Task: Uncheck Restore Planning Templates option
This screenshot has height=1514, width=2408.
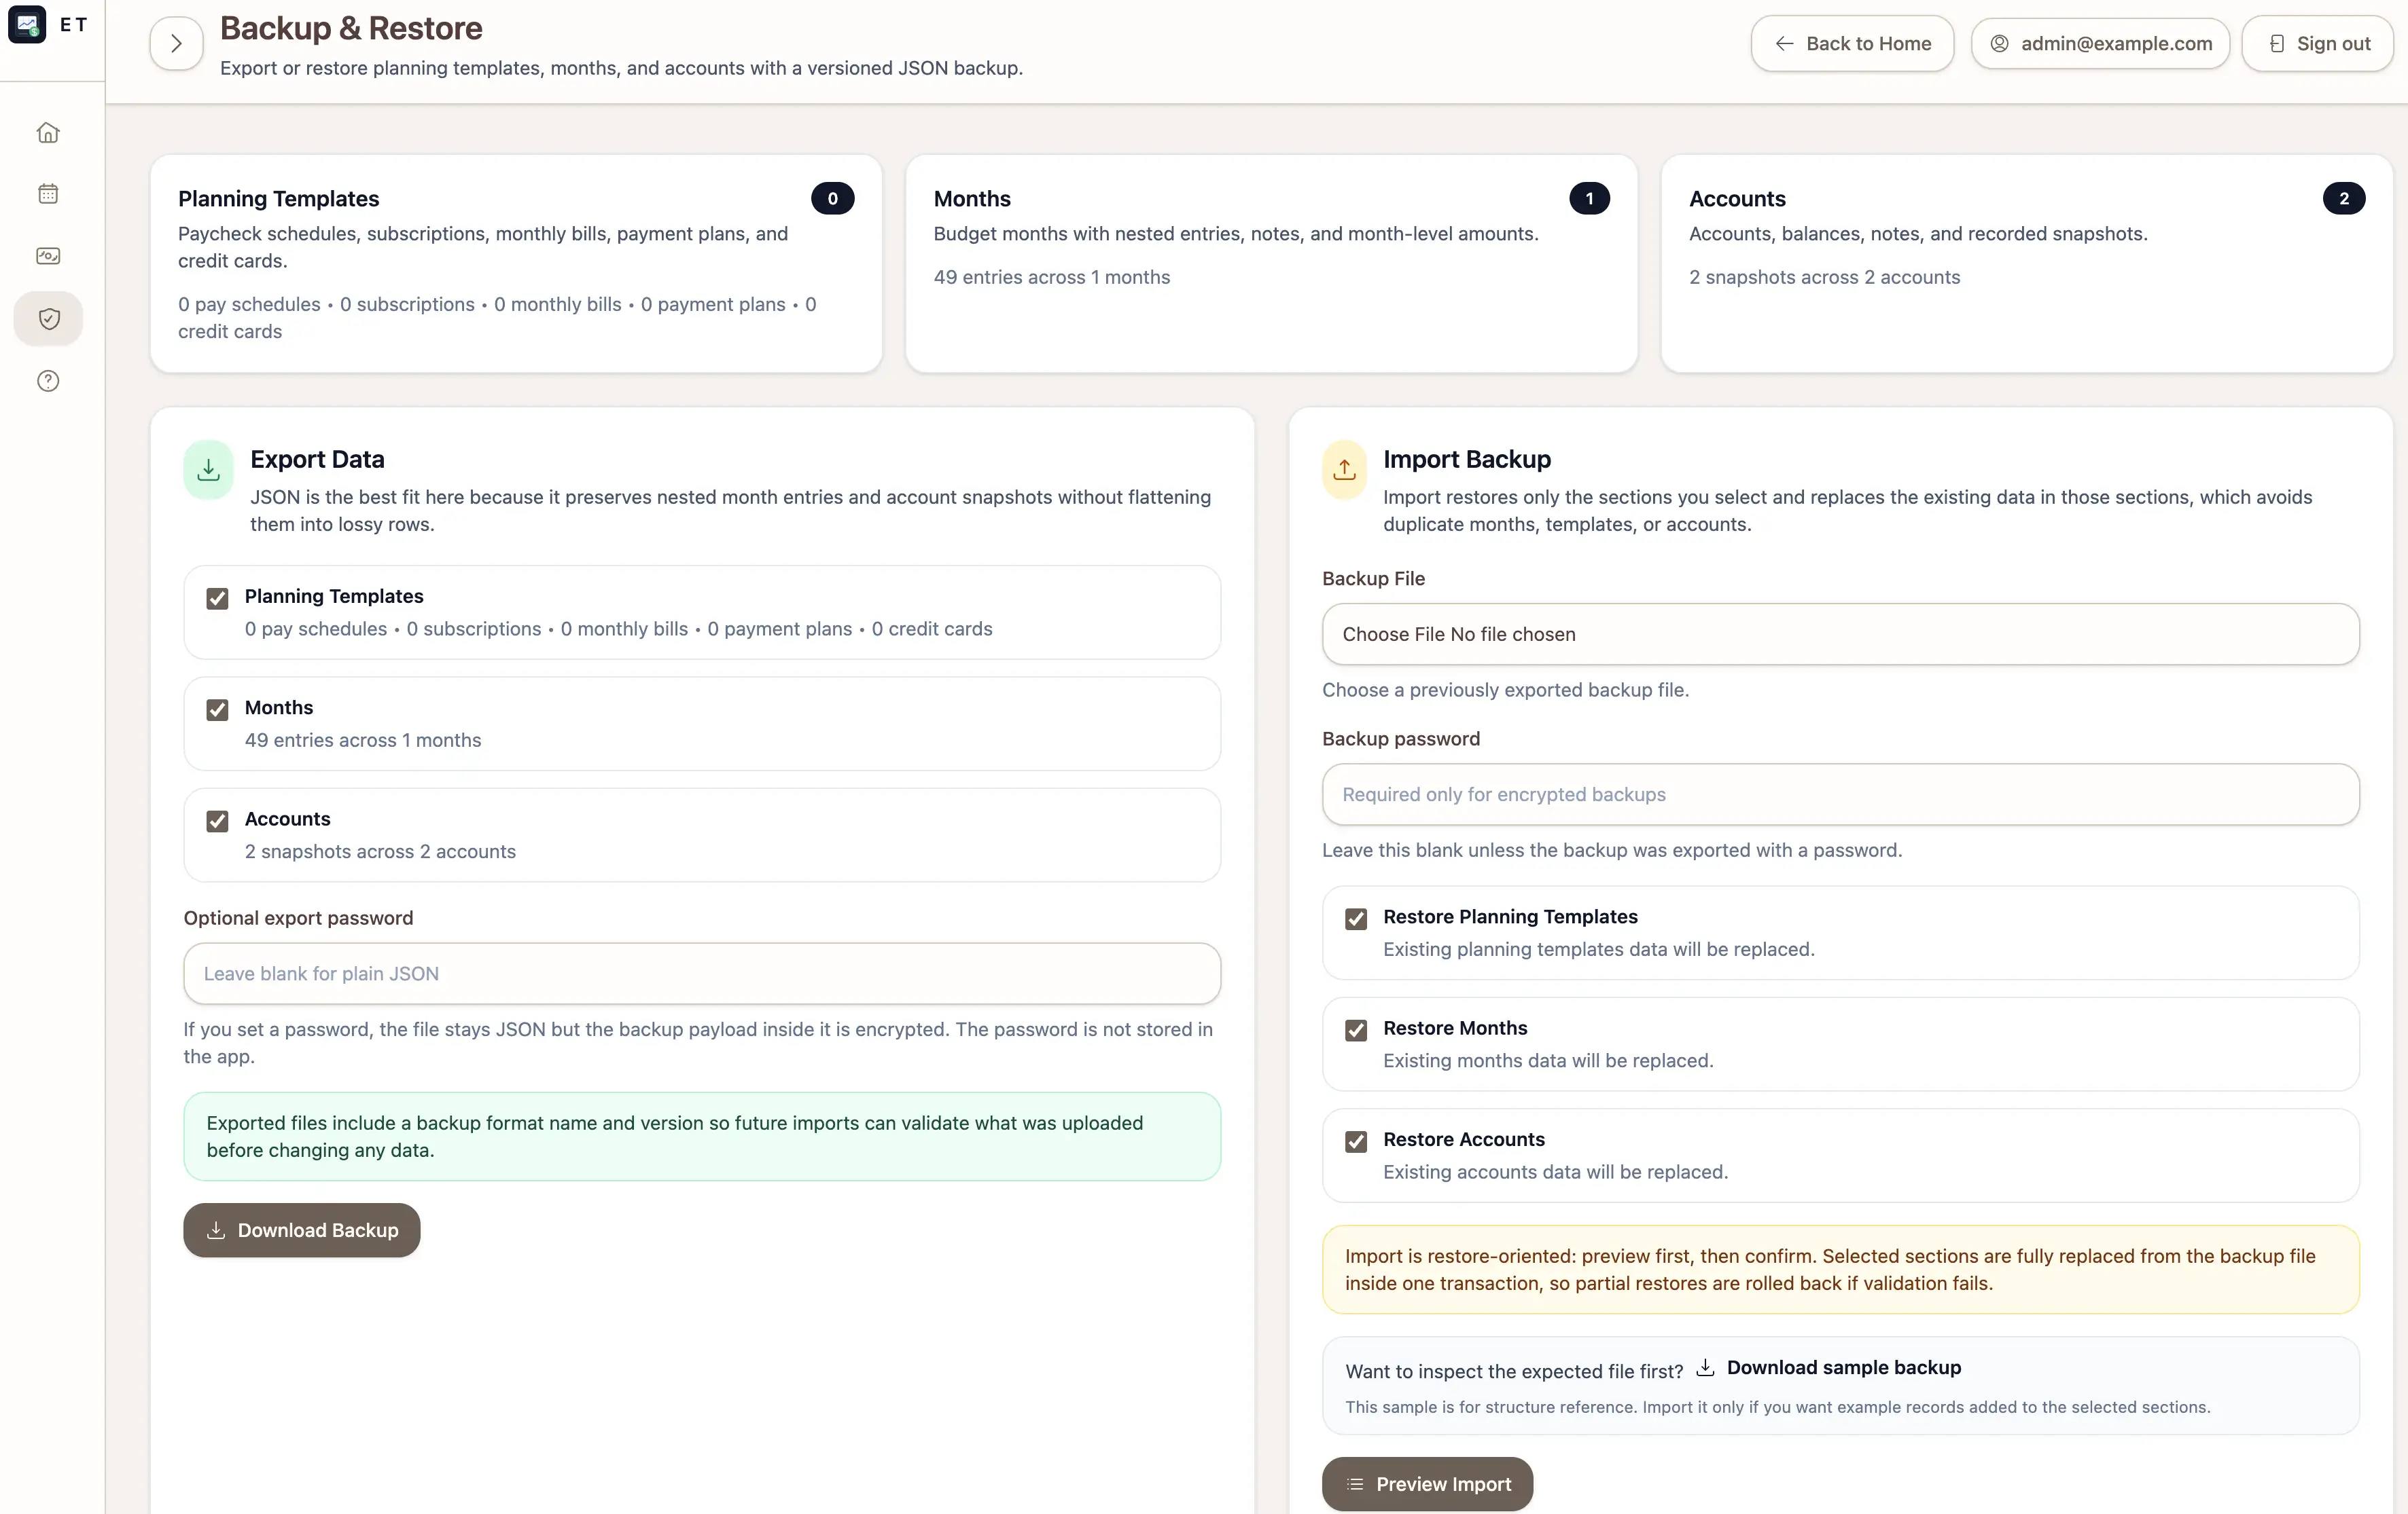Action: pyautogui.click(x=1356, y=919)
